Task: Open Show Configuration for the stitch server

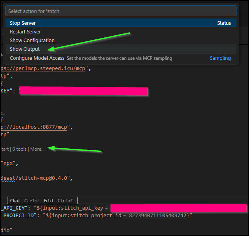Action: point(32,41)
